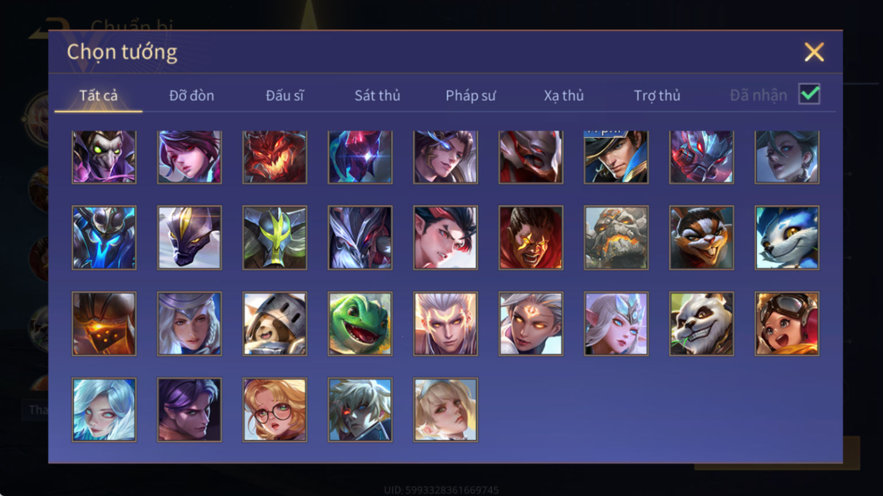This screenshot has height=496, width=883.
Task: Open the Sát thủ tab
Action: [377, 95]
